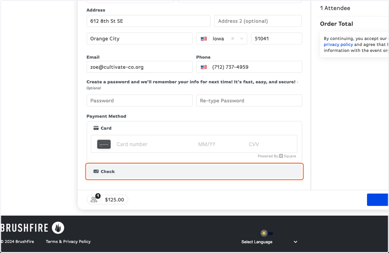
Task: Click the Powered By Square label
Action: tap(277, 156)
